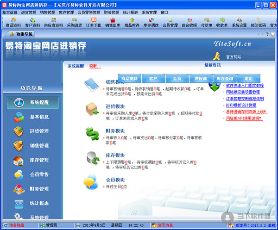278x230 pixels.
Task: Open 采购进货 toolbar icon
Action: point(74,23)
